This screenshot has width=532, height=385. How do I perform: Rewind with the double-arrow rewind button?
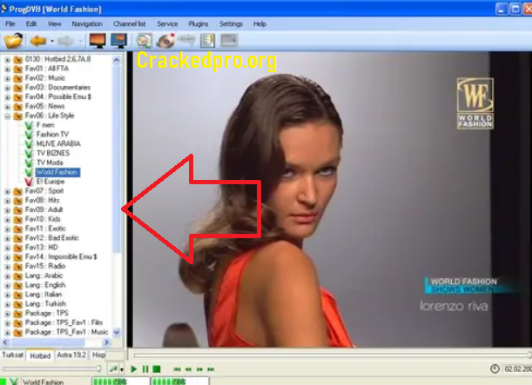(x=188, y=369)
